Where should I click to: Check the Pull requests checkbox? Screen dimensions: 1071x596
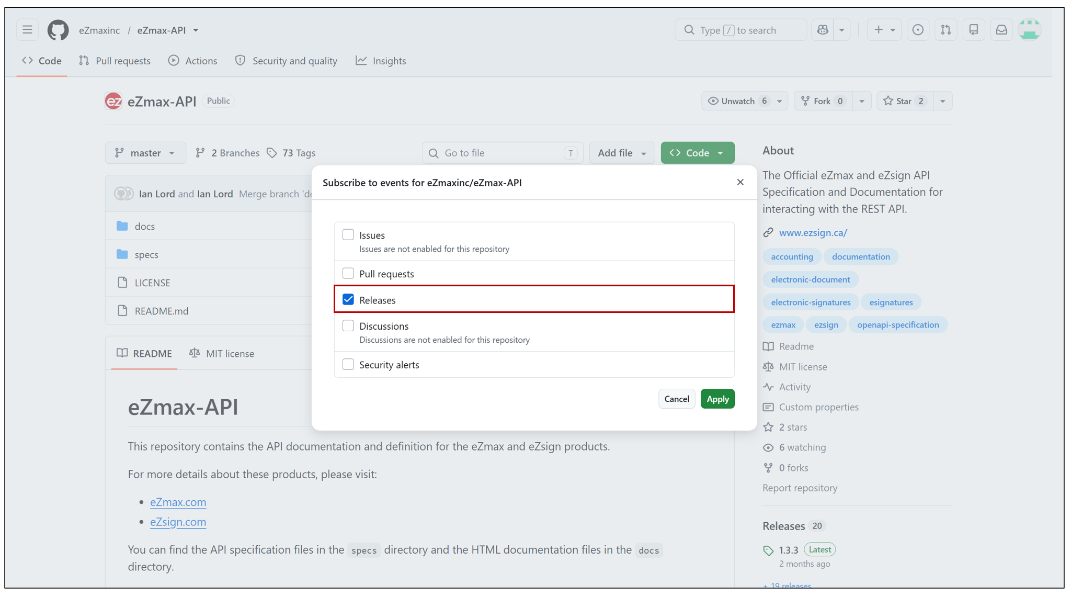click(348, 273)
